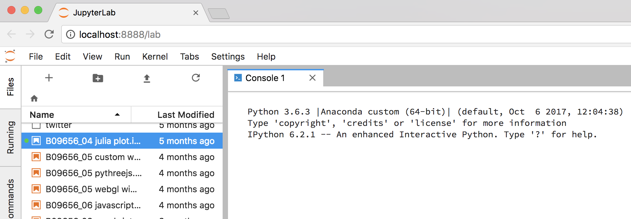Click '4 months ago' for B09656_05 custom w...
This screenshot has width=631, height=219.
[187, 157]
